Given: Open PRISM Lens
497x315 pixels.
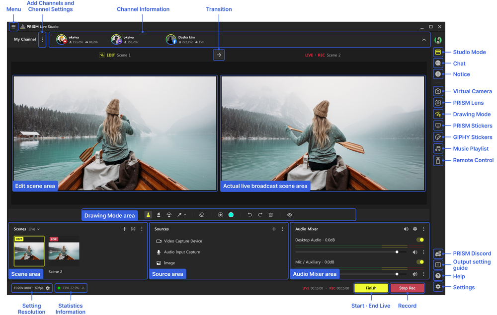Looking at the screenshot, I should point(438,103).
